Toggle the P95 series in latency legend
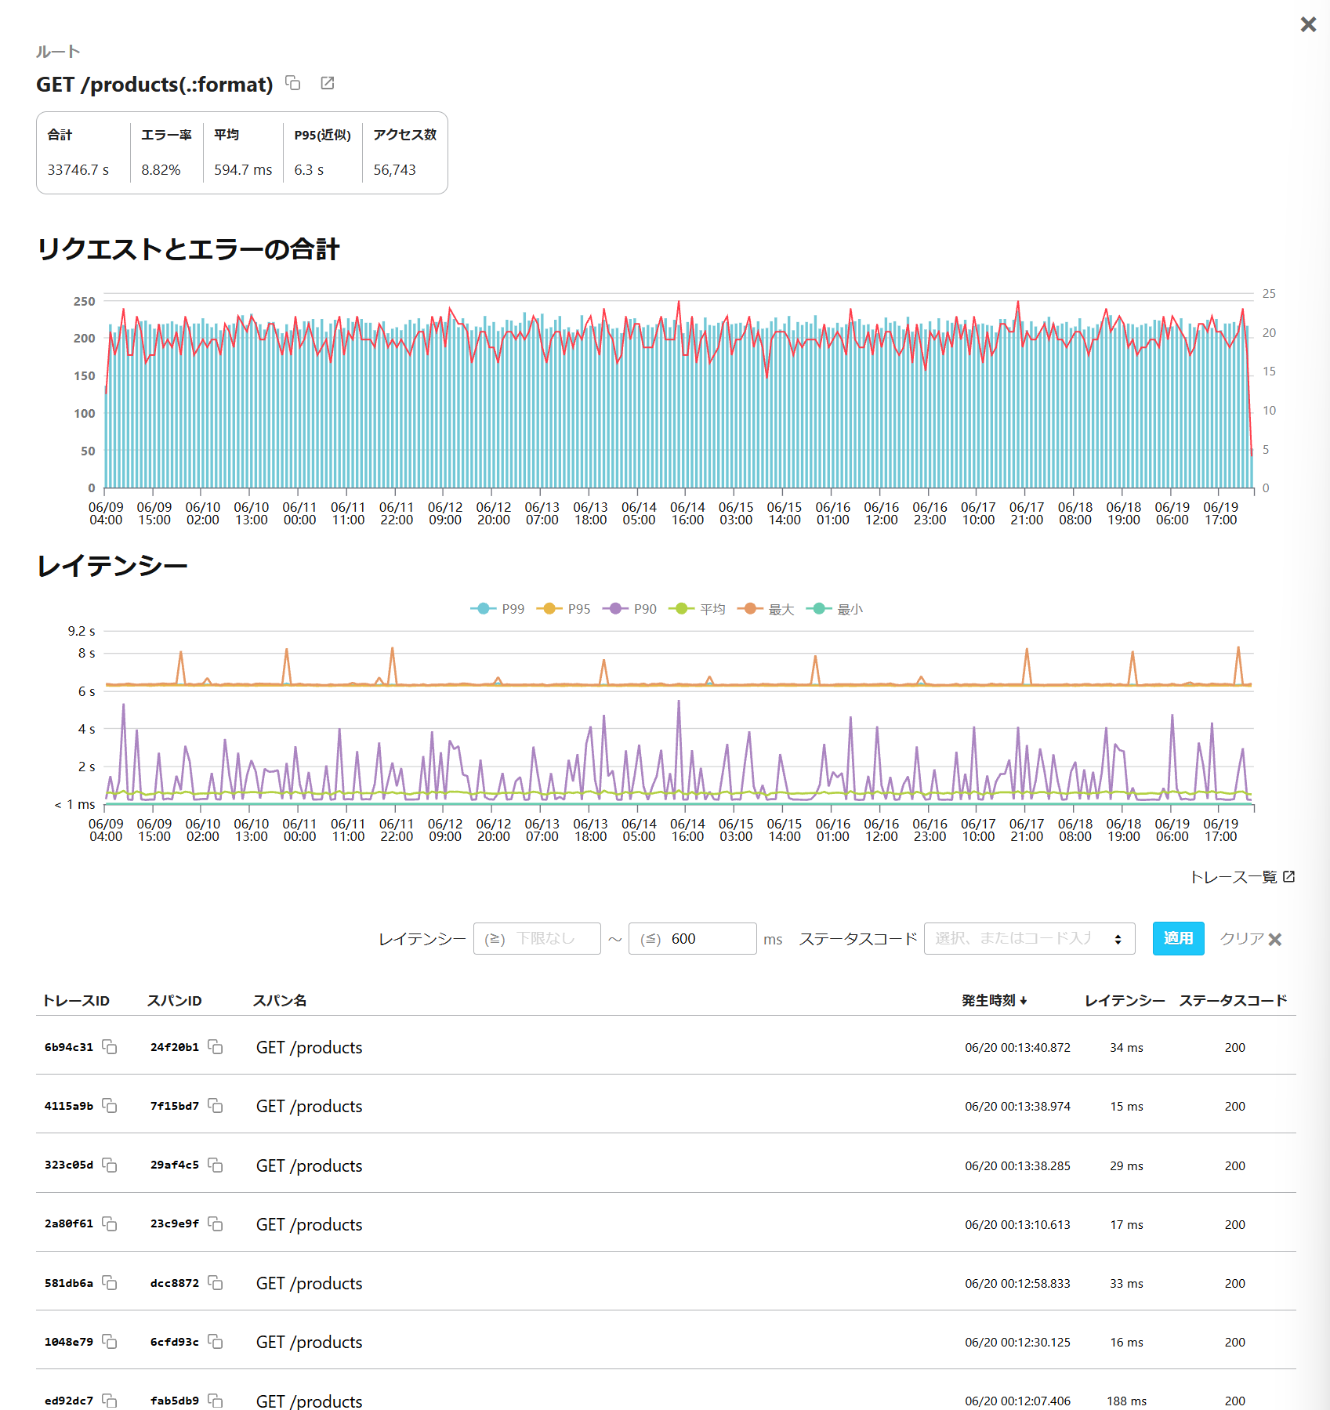This screenshot has width=1330, height=1410. point(564,609)
